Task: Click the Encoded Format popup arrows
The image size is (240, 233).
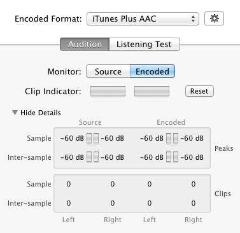Action: coord(193,18)
